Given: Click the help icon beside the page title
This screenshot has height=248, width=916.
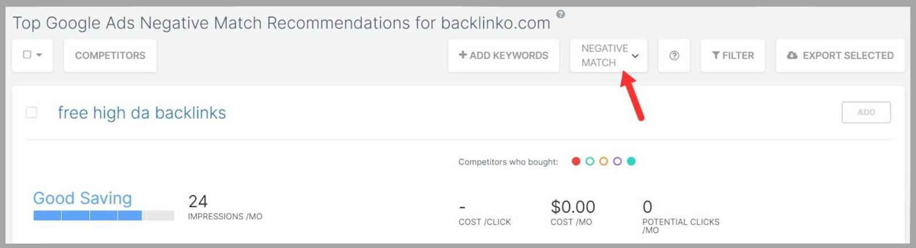Looking at the screenshot, I should pyautogui.click(x=560, y=14).
